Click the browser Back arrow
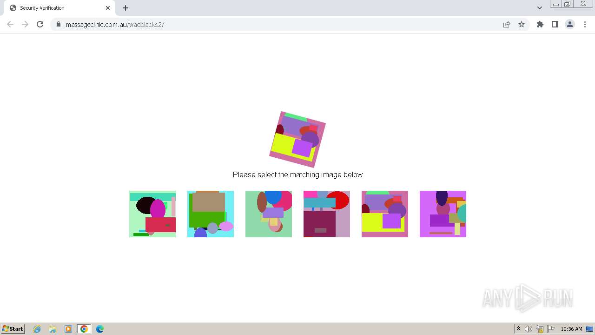Viewport: 595px width, 335px height. pyautogui.click(x=10, y=24)
